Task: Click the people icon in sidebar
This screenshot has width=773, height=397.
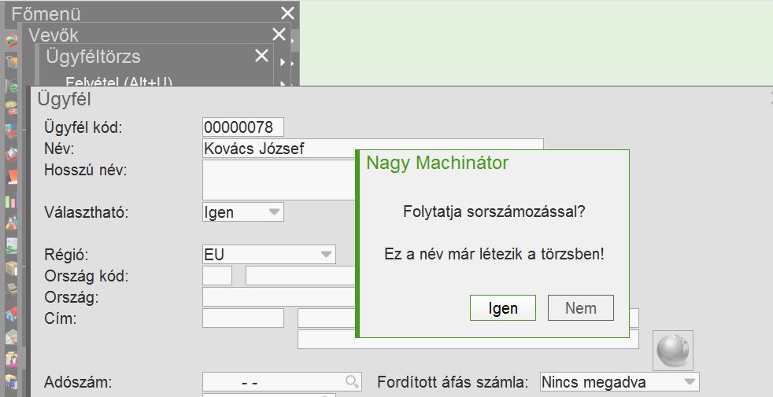Action: pos(11,359)
